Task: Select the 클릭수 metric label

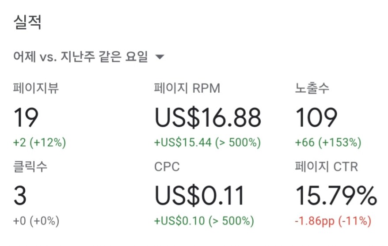Action: click(30, 166)
